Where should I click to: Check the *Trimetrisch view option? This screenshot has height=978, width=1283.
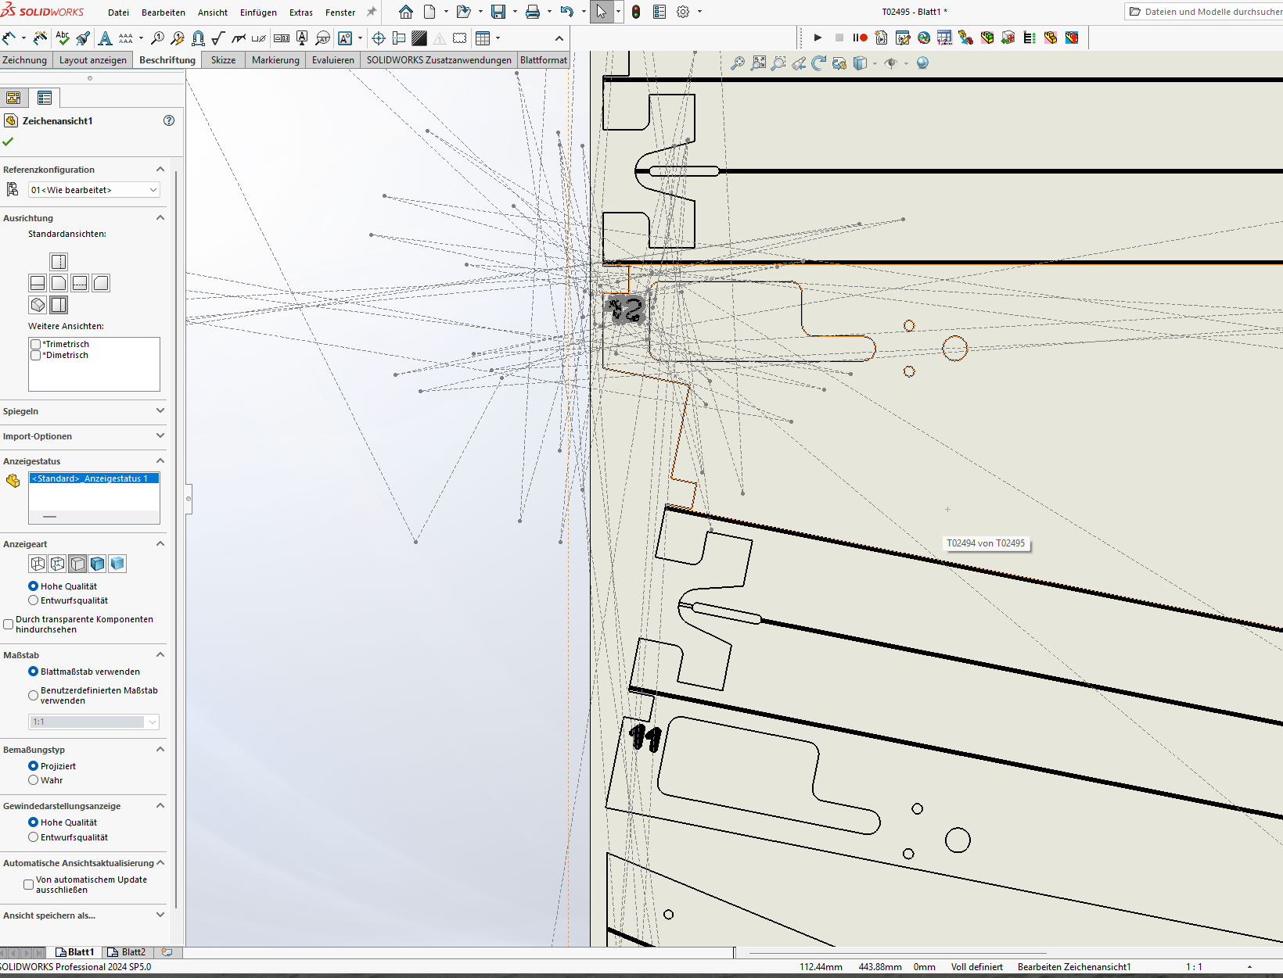tap(35, 344)
